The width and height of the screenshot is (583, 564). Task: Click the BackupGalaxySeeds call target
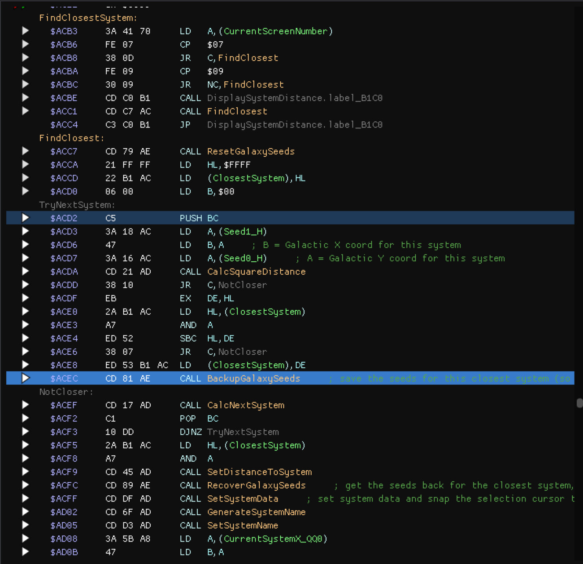pyautogui.click(x=254, y=378)
